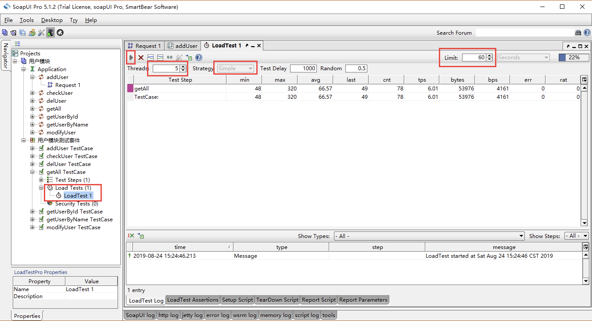Open the Seconds limit type dropdown

pos(524,58)
